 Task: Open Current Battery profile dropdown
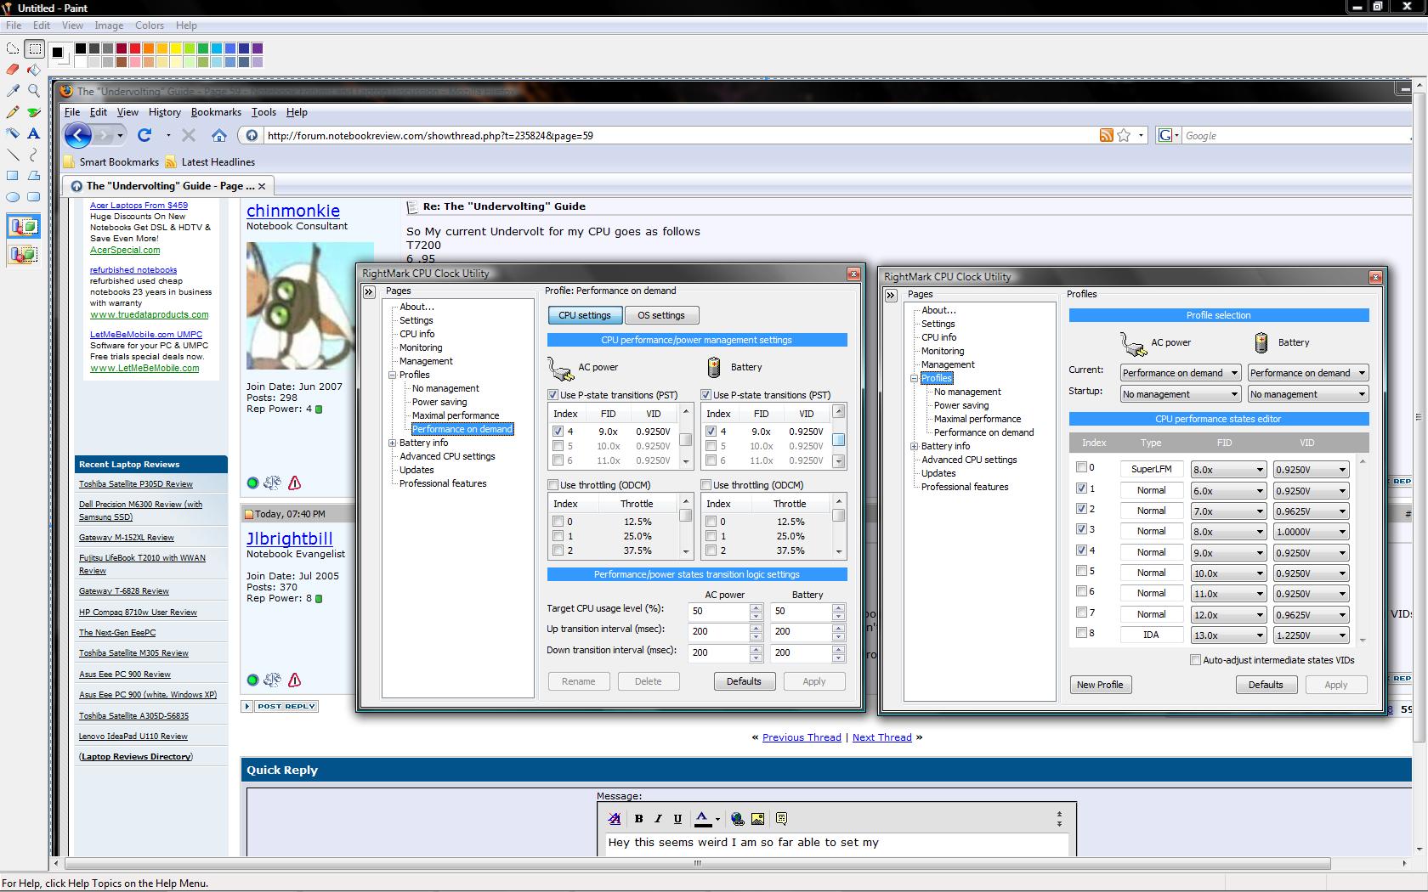[1307, 373]
